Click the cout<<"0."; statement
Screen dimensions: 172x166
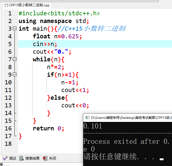[52, 51]
